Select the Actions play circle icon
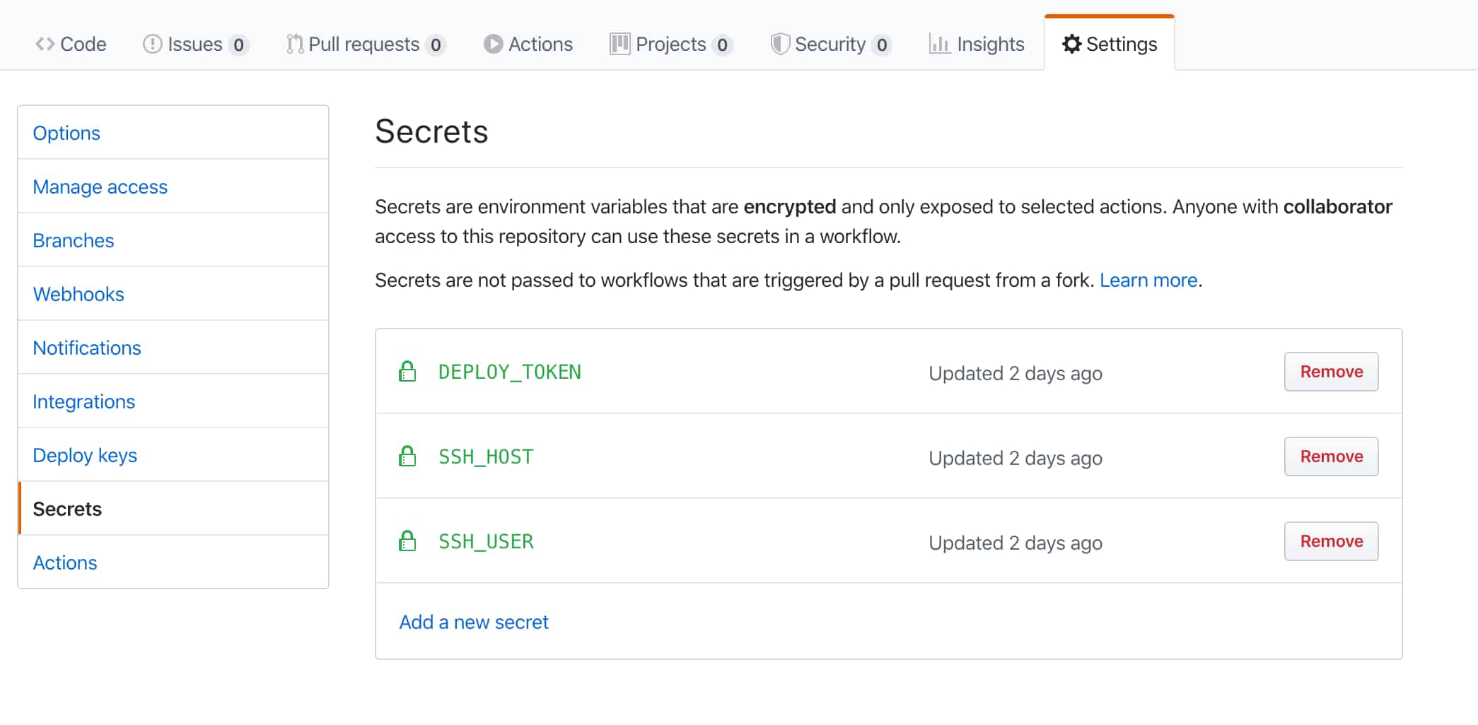The height and width of the screenshot is (725, 1478). click(x=494, y=44)
